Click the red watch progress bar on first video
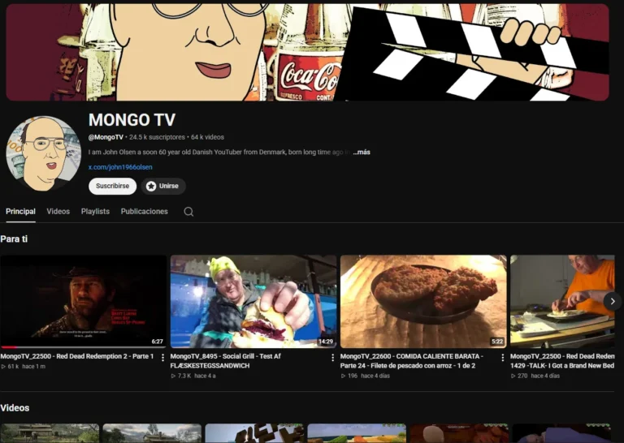This screenshot has width=624, height=443. pos(9,347)
